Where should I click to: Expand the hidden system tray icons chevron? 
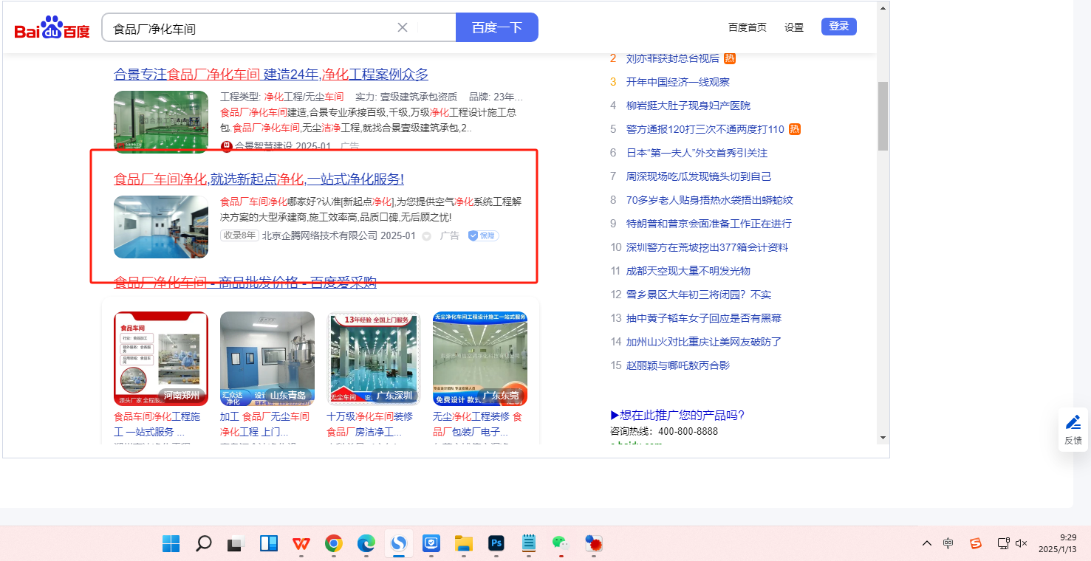point(926,543)
